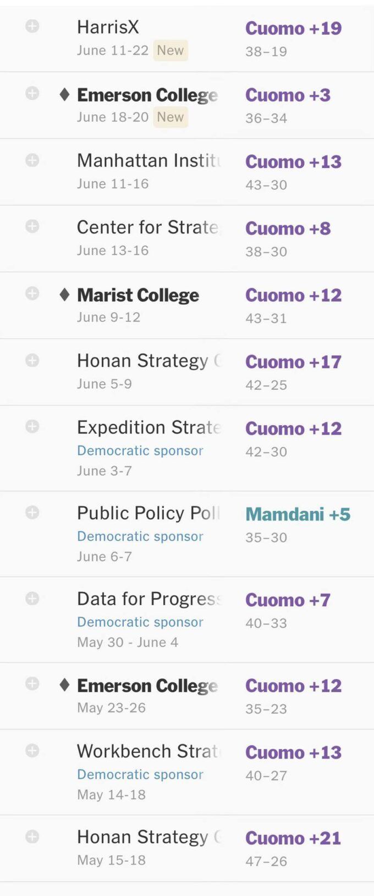Viewport: 374px width, 896px height.
Task: Click plus icon beside Center for Strategy
Action: pos(32,226)
